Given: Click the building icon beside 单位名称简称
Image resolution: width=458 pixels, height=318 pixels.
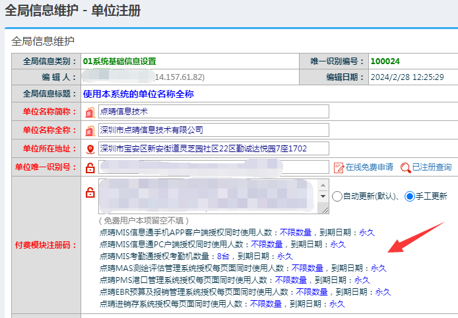Looking at the screenshot, I should point(90,111).
